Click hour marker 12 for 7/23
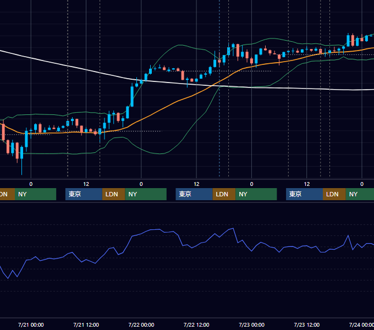Image resolution: width=374 pixels, height=330 pixels. 307,184
